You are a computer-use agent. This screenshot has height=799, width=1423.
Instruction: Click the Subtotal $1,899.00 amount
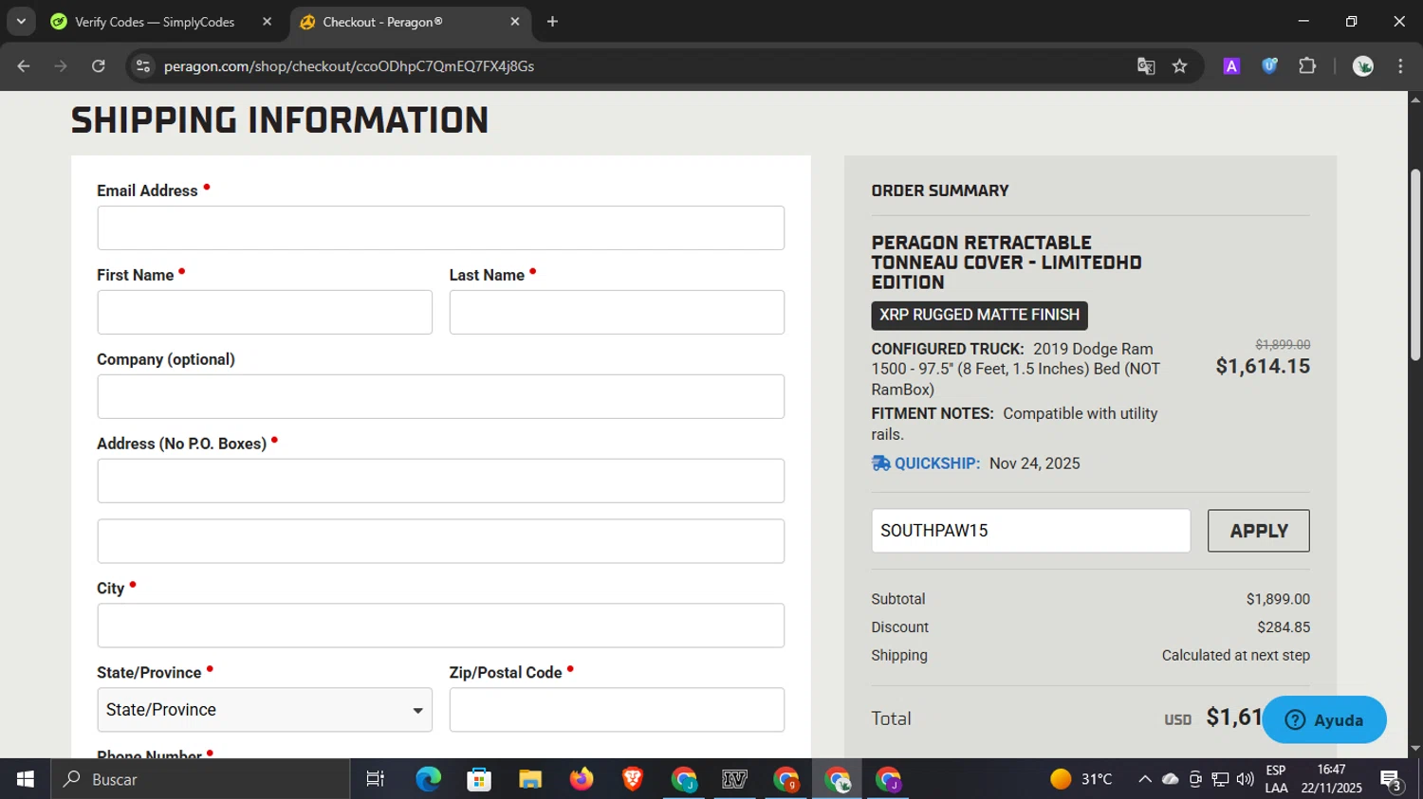point(1278,599)
